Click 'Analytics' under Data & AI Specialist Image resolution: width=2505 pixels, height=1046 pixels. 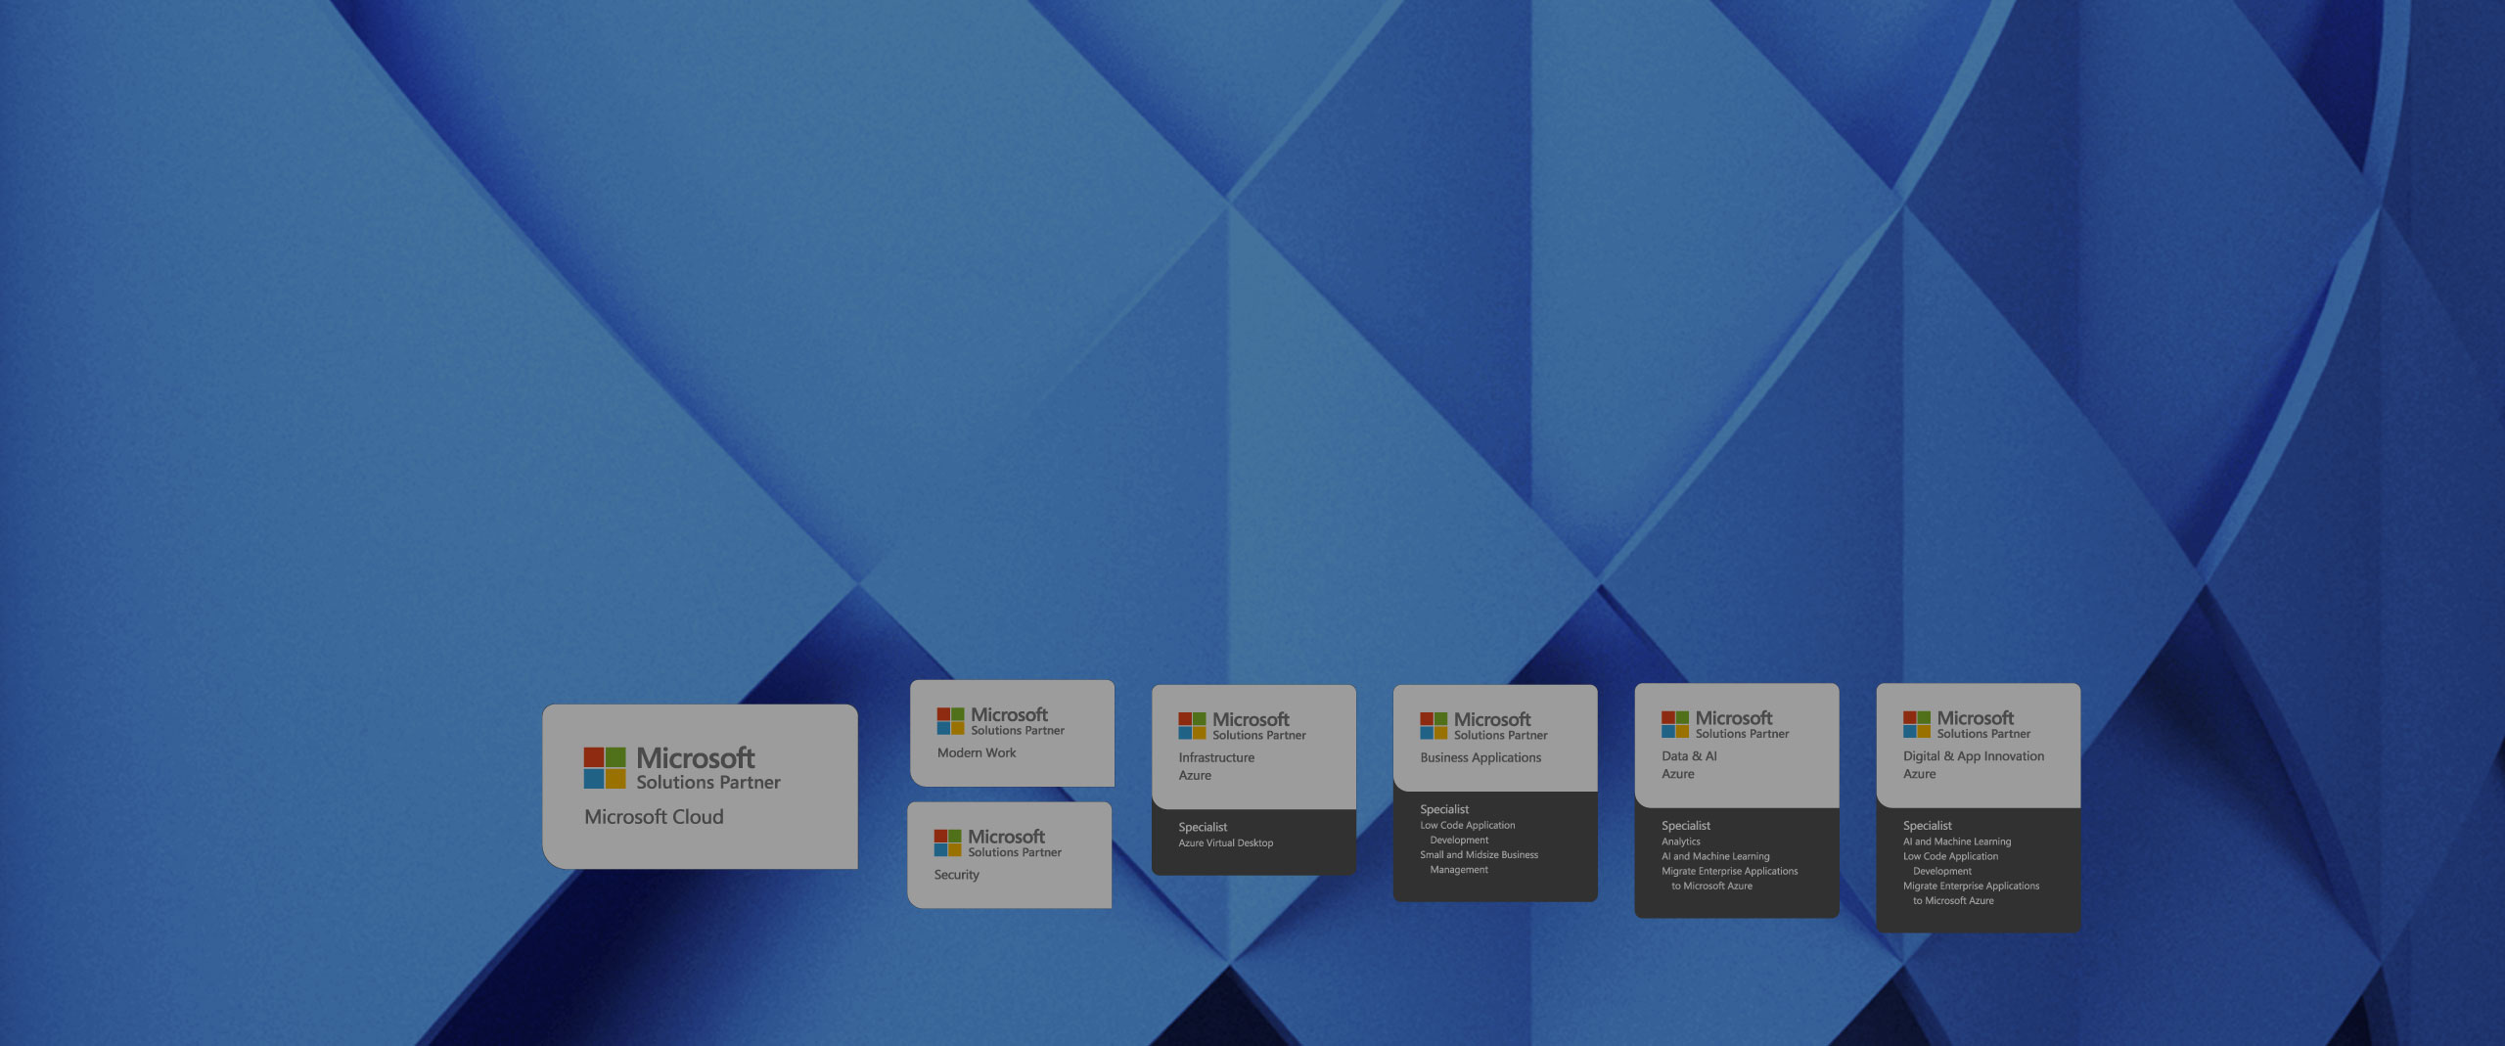tap(1681, 841)
